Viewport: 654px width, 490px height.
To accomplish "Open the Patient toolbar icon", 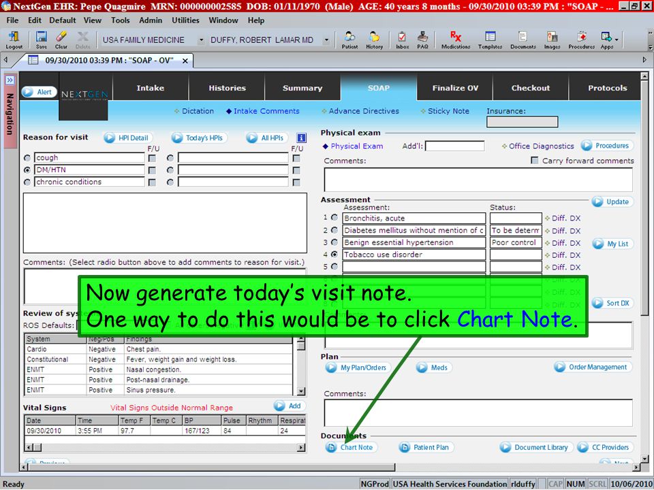I will coord(349,39).
